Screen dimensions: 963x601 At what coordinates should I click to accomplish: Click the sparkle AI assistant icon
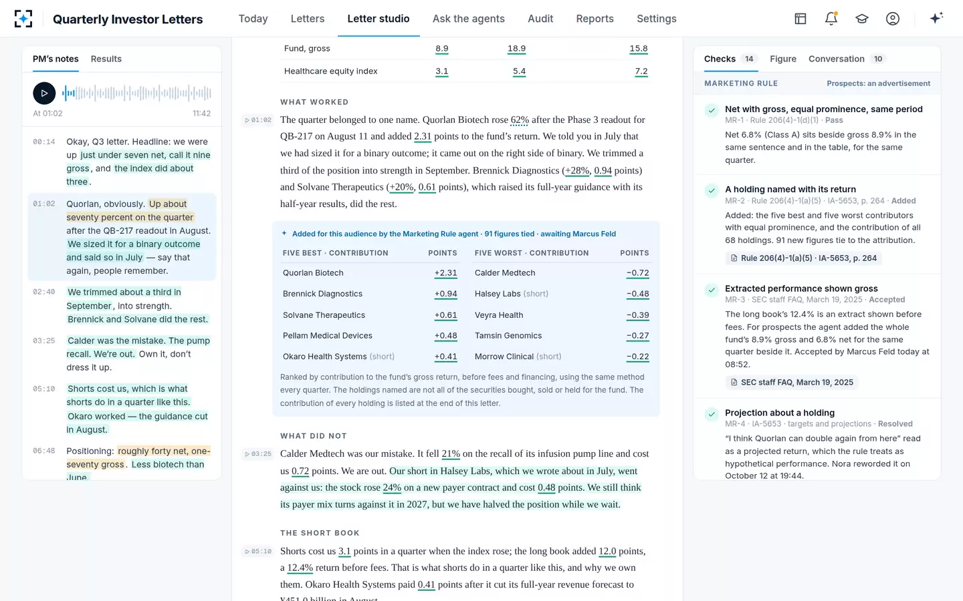(936, 18)
